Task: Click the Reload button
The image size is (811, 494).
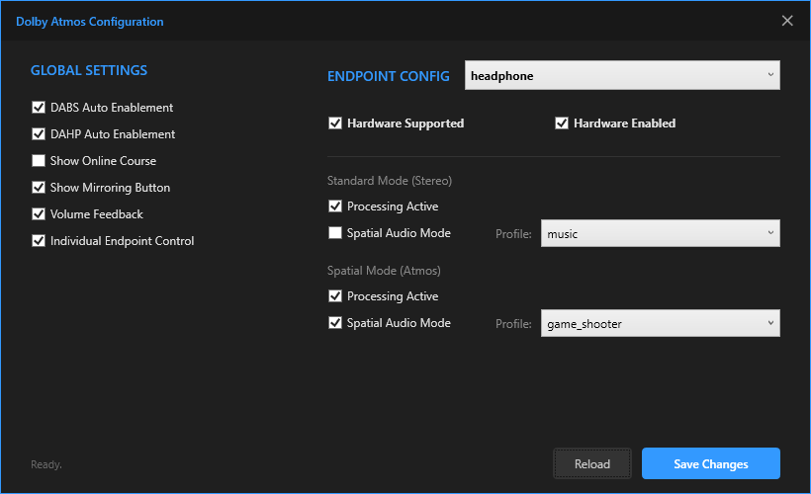Action: click(591, 463)
